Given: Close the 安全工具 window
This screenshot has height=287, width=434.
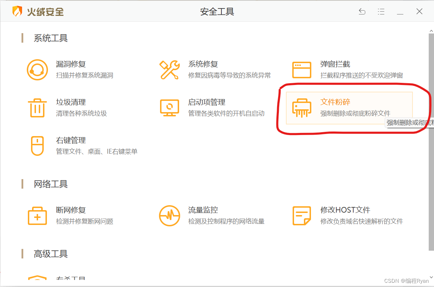Looking at the screenshot, I should click(419, 12).
